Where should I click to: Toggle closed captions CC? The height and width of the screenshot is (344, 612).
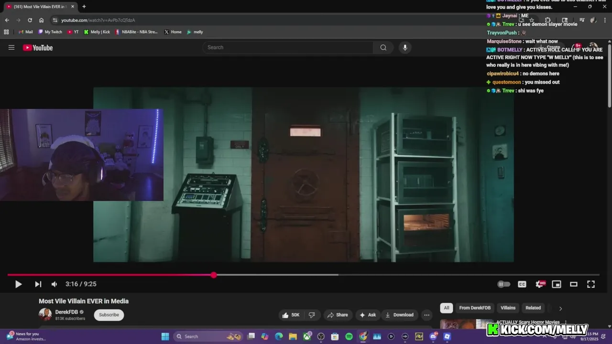[522, 284]
